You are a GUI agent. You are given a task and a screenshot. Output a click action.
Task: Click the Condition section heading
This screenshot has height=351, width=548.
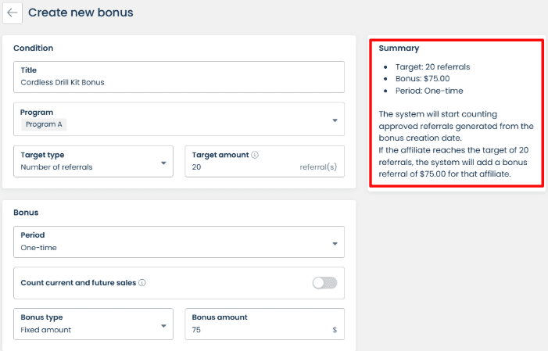coord(34,48)
